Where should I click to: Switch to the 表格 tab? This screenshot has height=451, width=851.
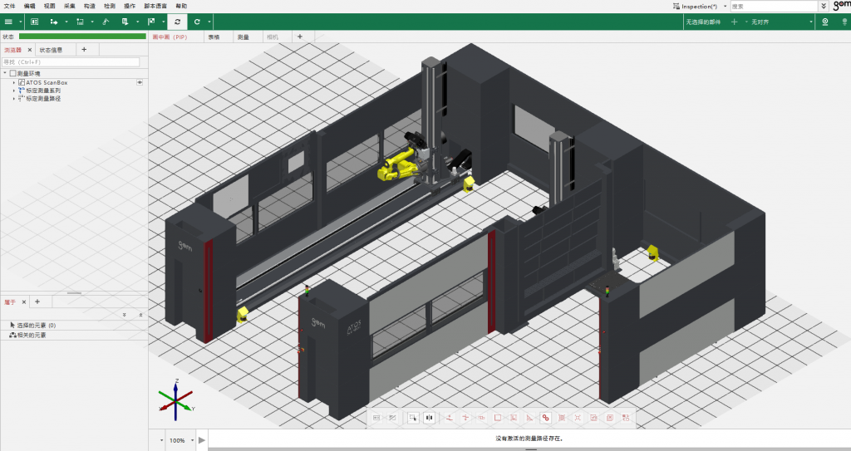point(214,37)
